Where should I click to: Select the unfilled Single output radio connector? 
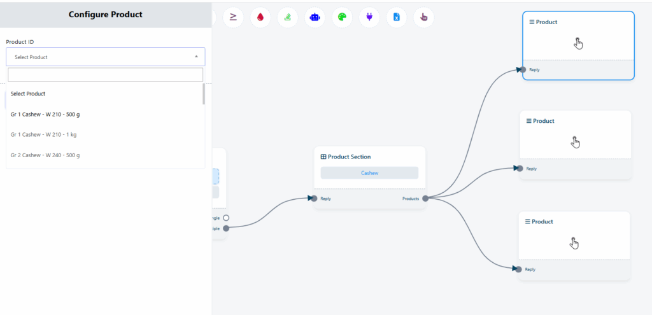point(226,218)
